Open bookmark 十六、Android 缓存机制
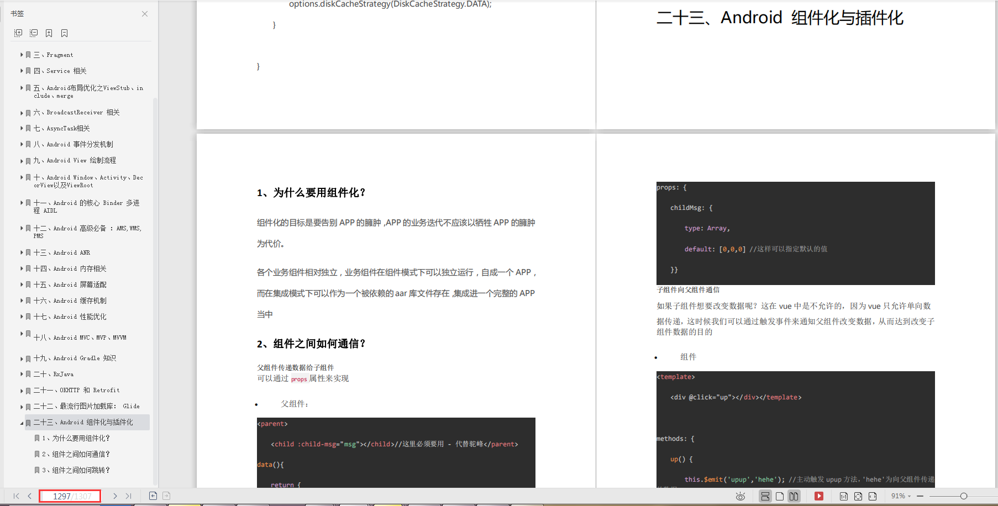 point(70,301)
